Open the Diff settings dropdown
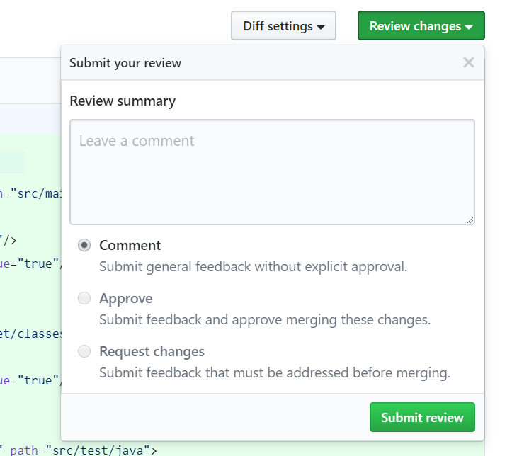512x456 pixels. [x=283, y=25]
